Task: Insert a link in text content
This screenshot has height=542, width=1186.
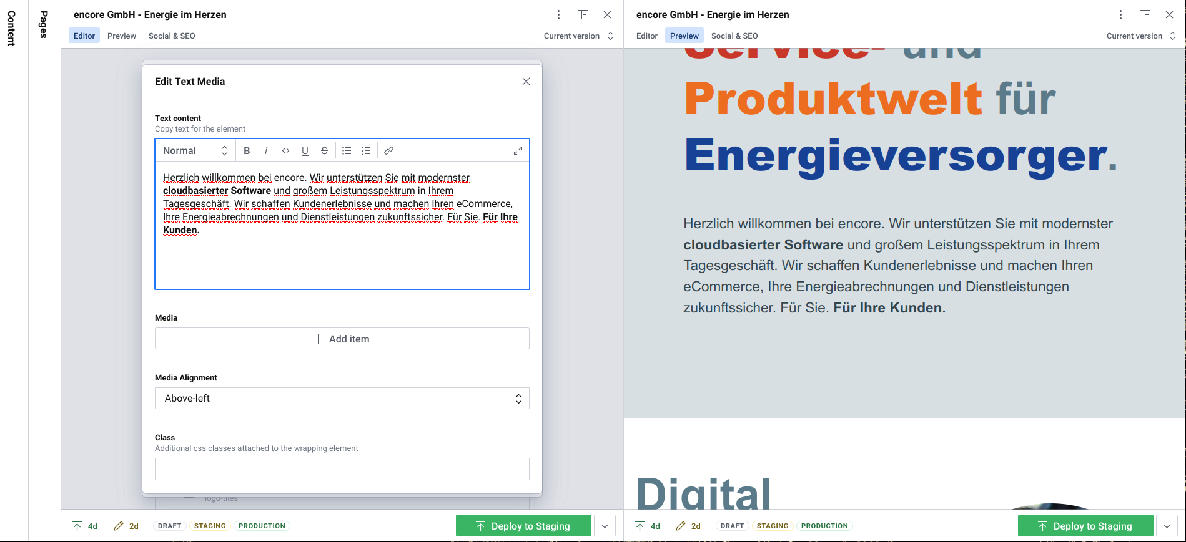Action: click(388, 150)
